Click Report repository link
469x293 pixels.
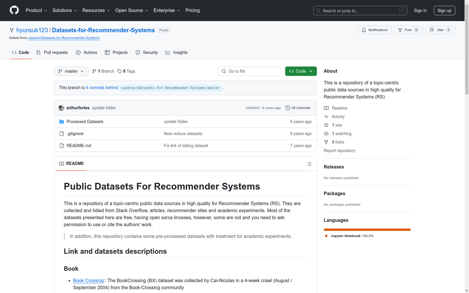tap(339, 151)
